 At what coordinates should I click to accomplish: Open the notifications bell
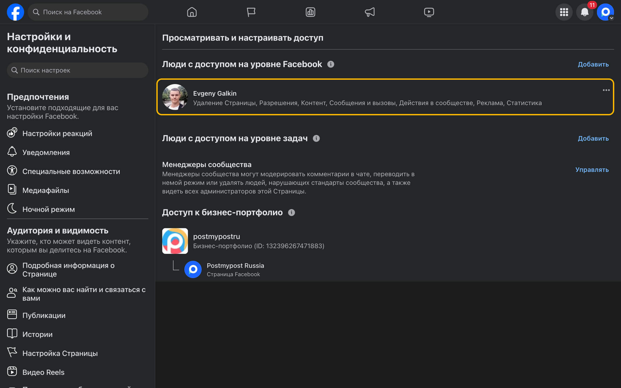(584, 12)
